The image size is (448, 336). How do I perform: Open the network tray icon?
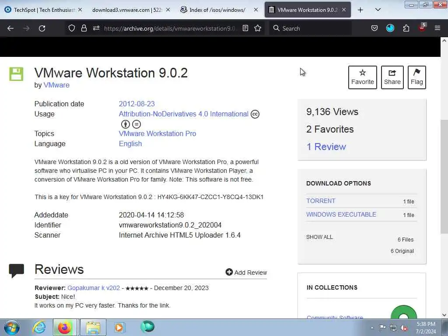pyautogui.click(x=393, y=328)
